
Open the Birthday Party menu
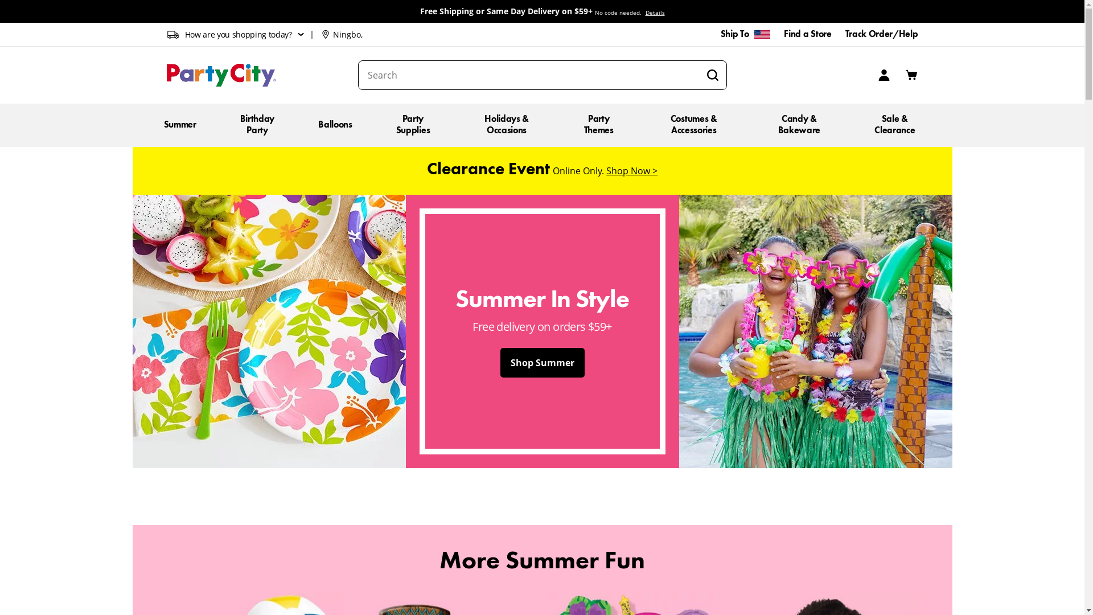tap(257, 125)
